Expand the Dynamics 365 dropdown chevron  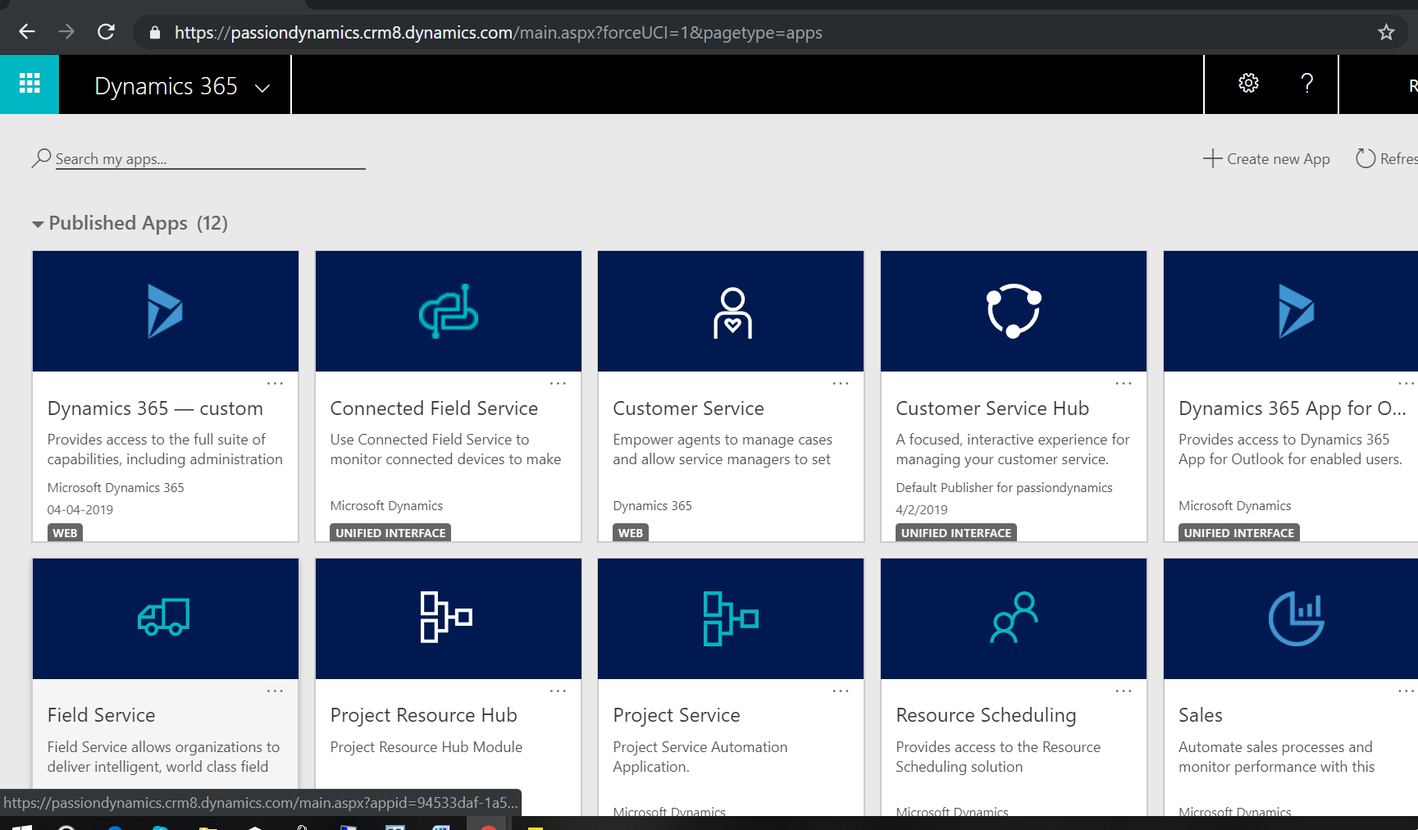262,89
